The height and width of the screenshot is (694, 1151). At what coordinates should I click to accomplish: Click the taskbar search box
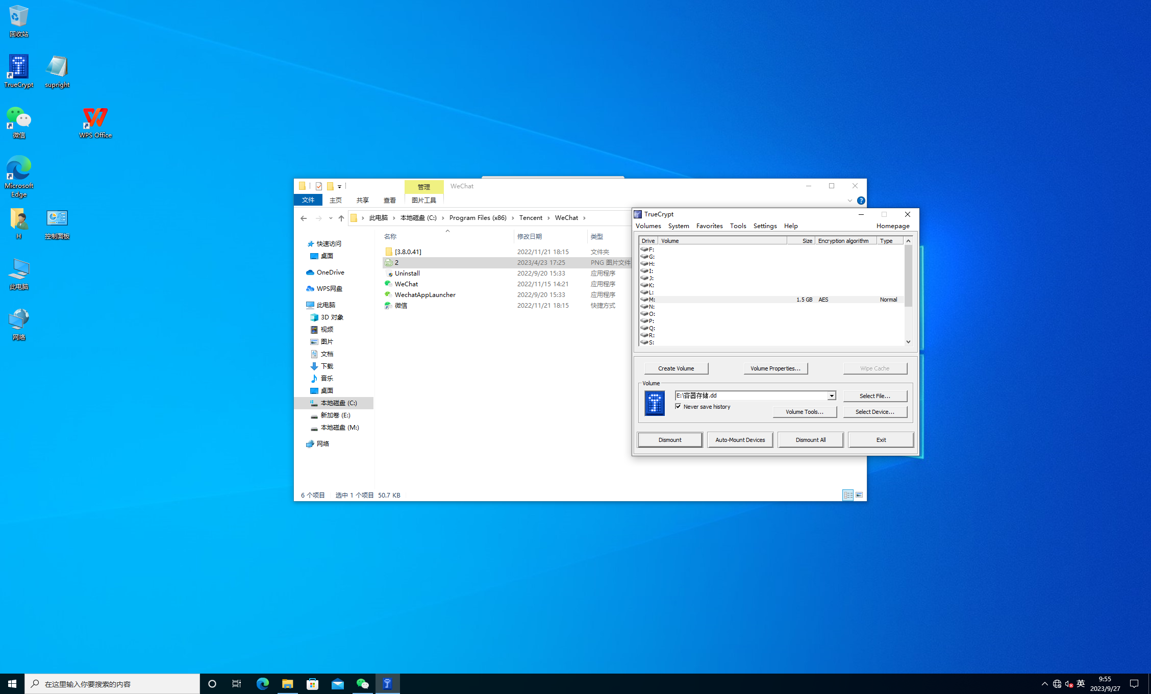click(x=112, y=684)
